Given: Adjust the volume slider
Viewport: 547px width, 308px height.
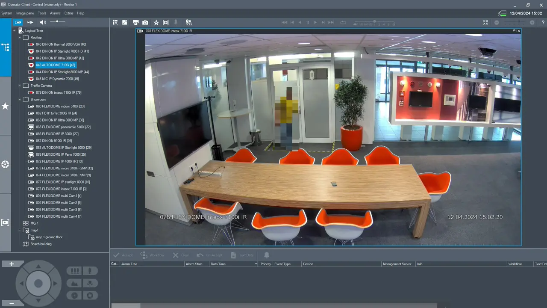Looking at the screenshot, I should (58, 21).
